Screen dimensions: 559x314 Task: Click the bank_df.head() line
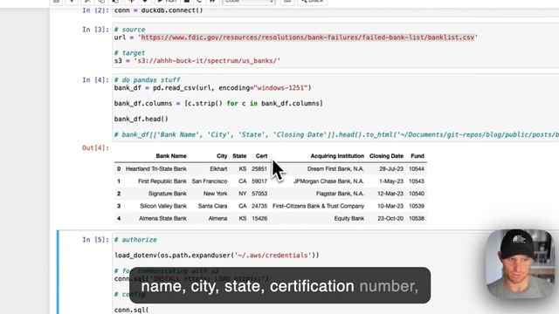pyautogui.click(x=141, y=119)
